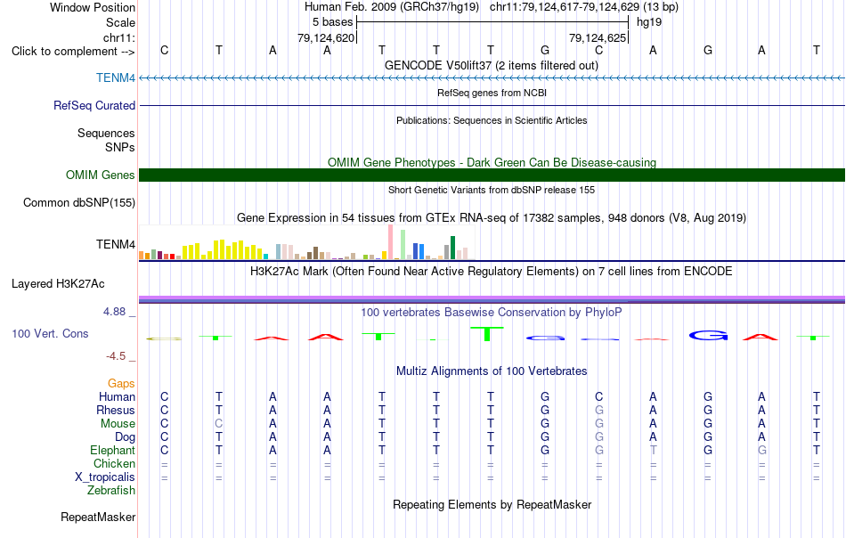
Task: Click the Layered H3K27Ac purple signal bar
Action: tap(492, 299)
